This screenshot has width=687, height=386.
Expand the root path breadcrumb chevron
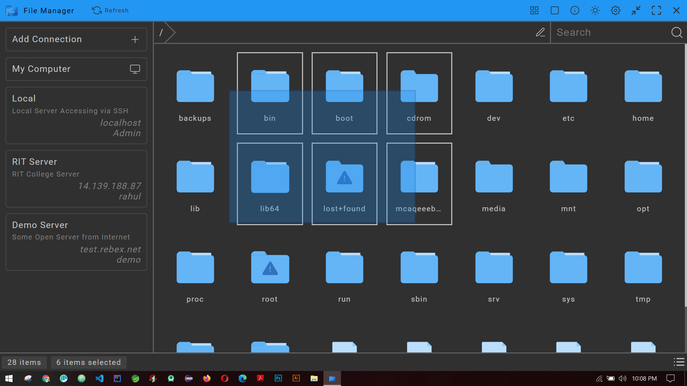click(168, 32)
